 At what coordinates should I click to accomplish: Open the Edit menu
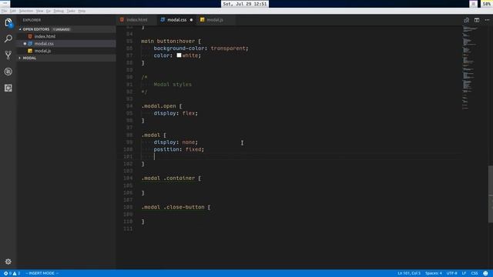click(x=12, y=11)
